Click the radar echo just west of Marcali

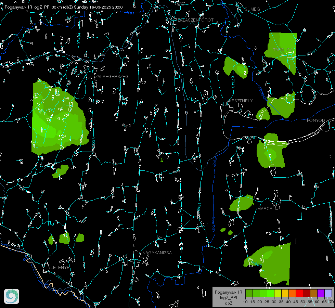tap(242, 203)
